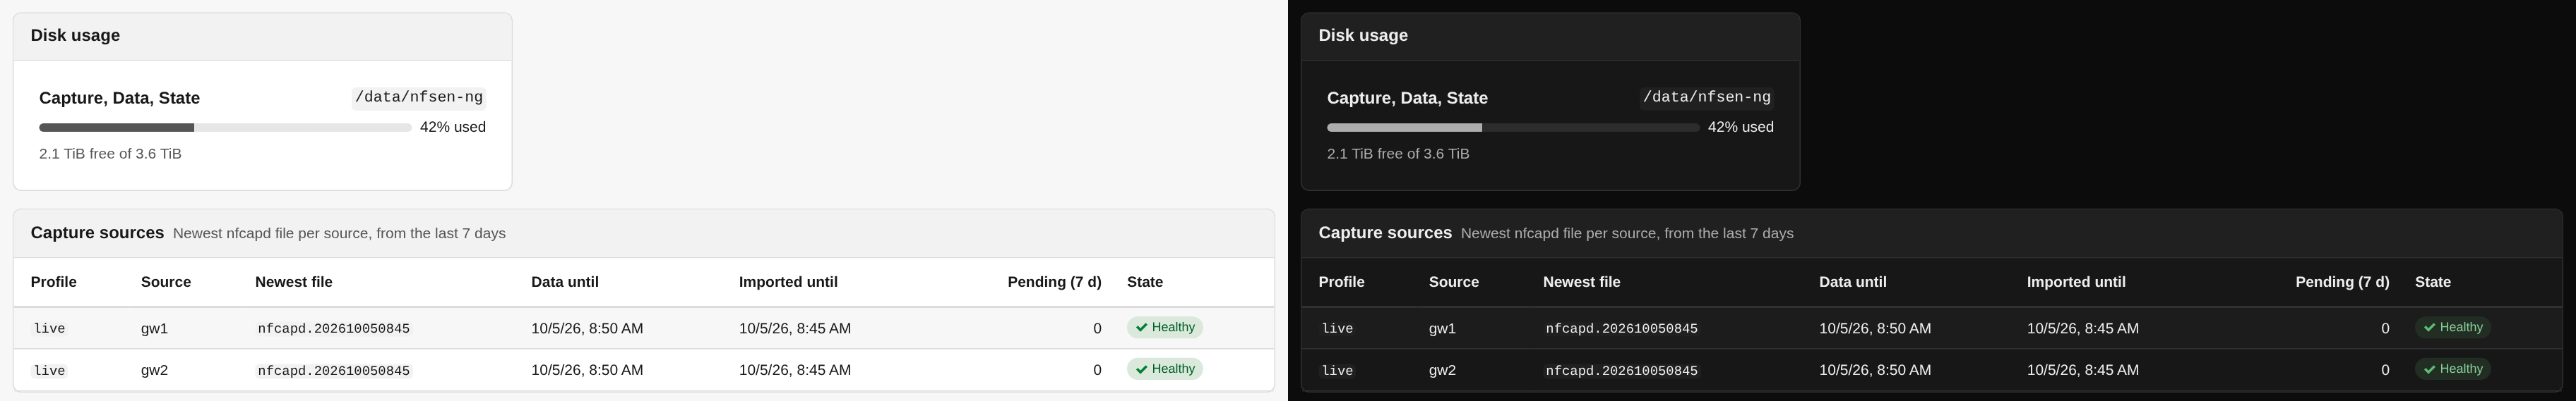
Task: Click '10/5/26, 8:45 AM' in gw2 row, dark table
Action: [x=2083, y=370]
